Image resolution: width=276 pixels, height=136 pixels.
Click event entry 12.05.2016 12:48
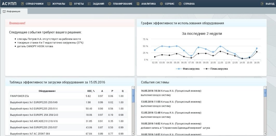click(171, 115)
